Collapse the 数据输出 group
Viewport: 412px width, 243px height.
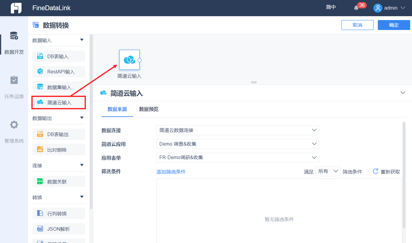(x=82, y=118)
